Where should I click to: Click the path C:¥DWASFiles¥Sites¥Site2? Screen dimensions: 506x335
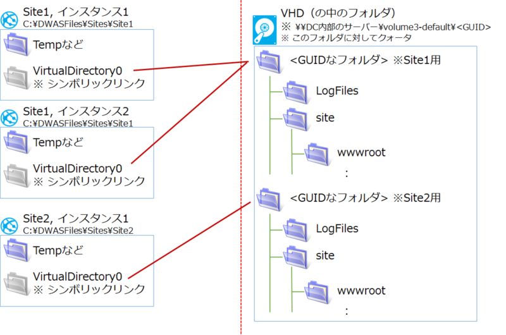coord(78,231)
